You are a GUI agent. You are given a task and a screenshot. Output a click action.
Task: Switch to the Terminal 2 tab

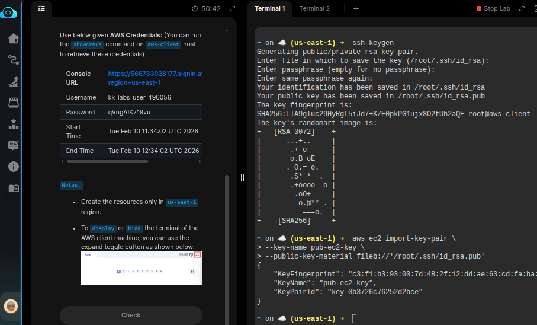click(x=314, y=8)
